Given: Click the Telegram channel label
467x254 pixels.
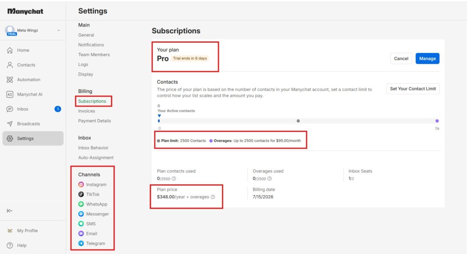Looking at the screenshot, I should pos(96,244).
